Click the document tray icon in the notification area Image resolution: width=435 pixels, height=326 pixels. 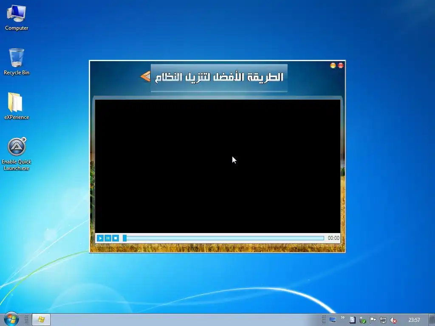point(352,320)
